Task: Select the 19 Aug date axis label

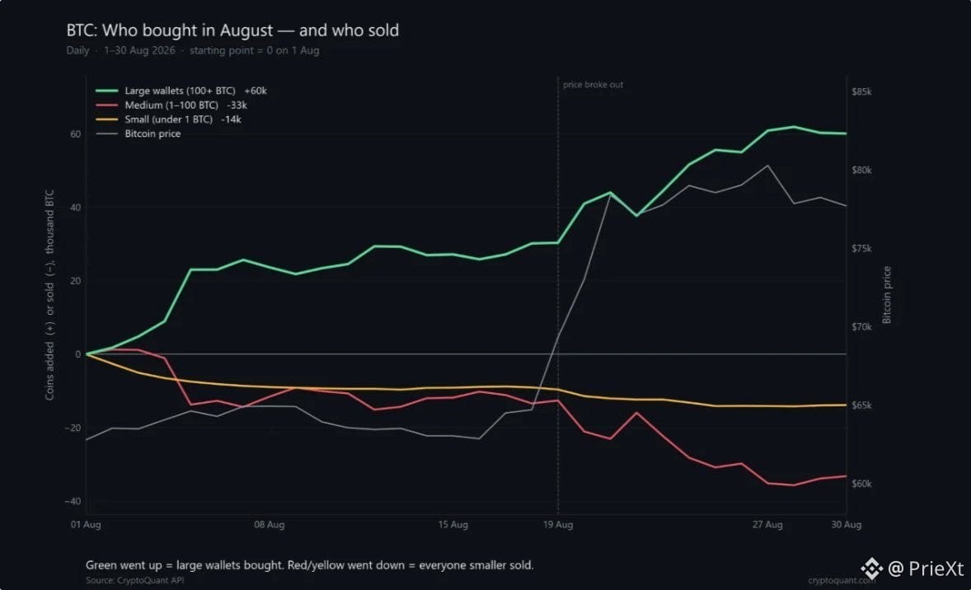Action: 558,524
